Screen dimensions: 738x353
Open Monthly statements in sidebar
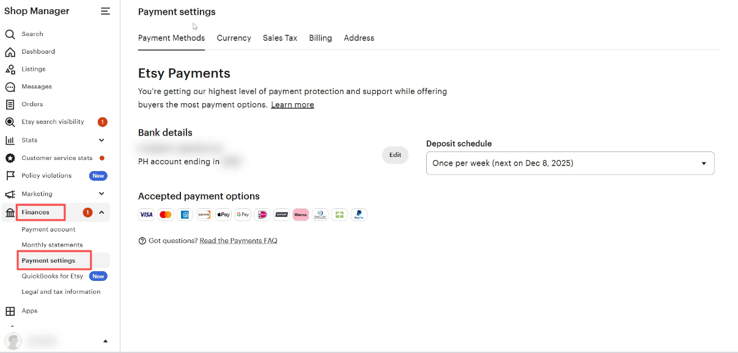(52, 245)
